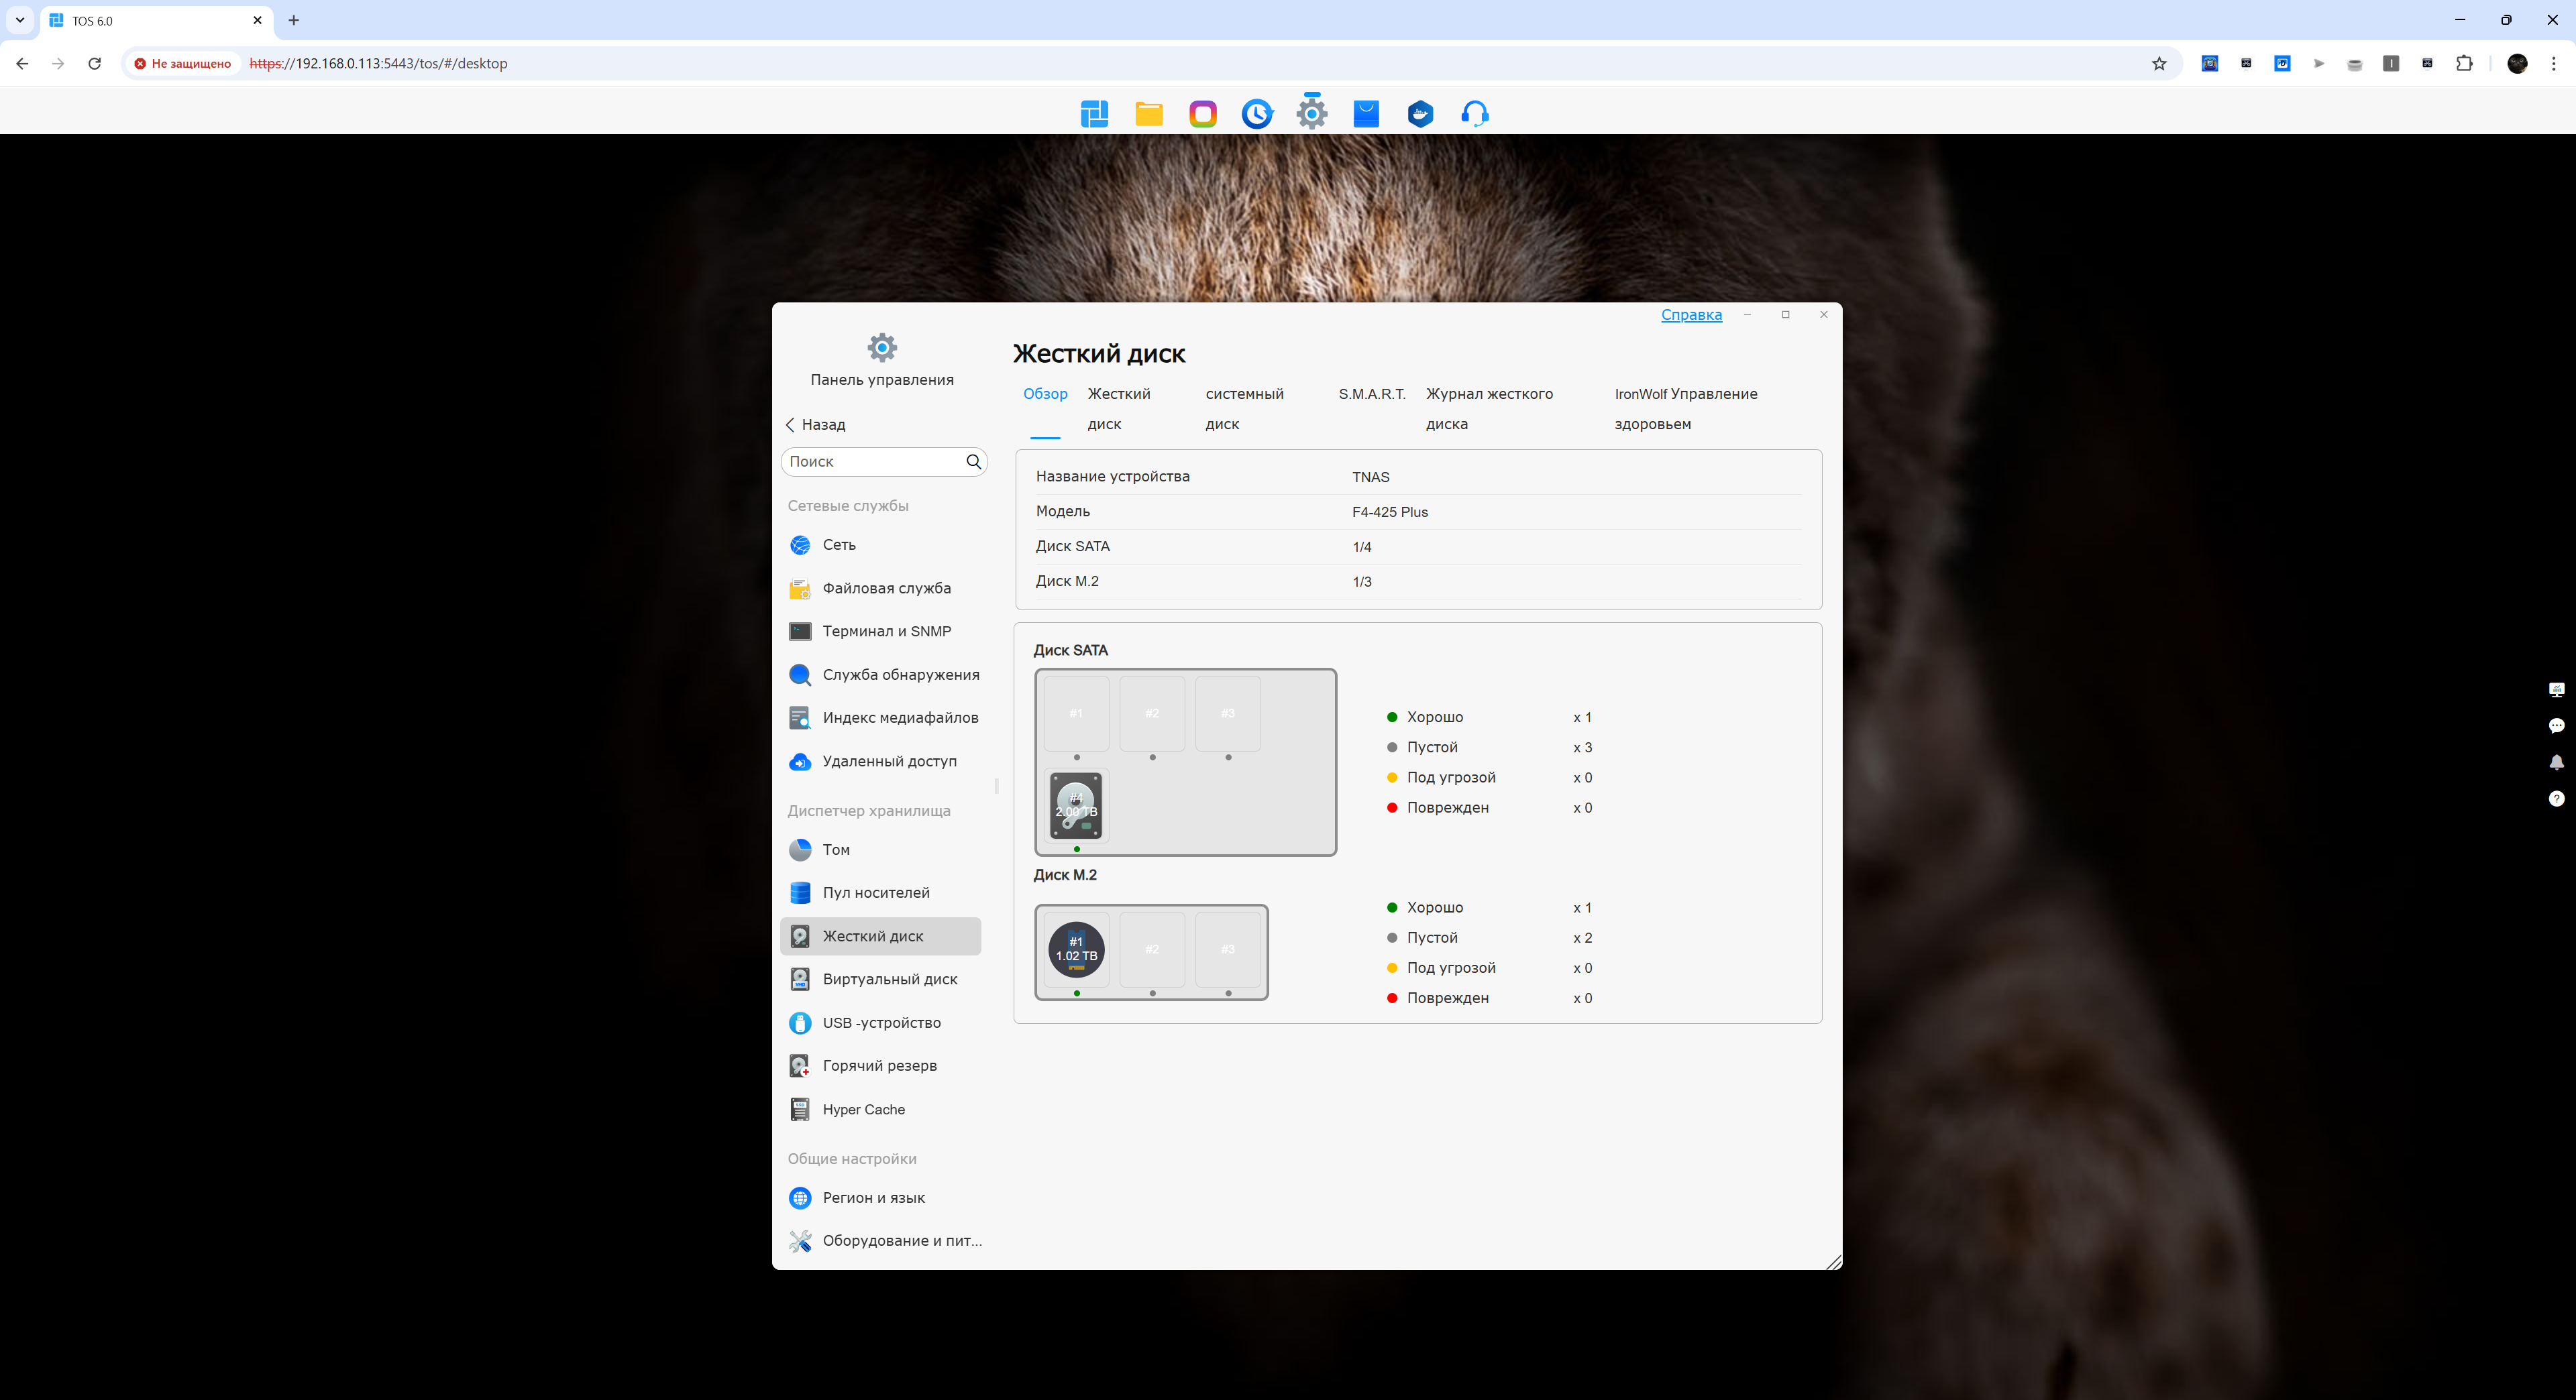Go back using the Назад button
2576x1400 pixels.
(x=816, y=424)
